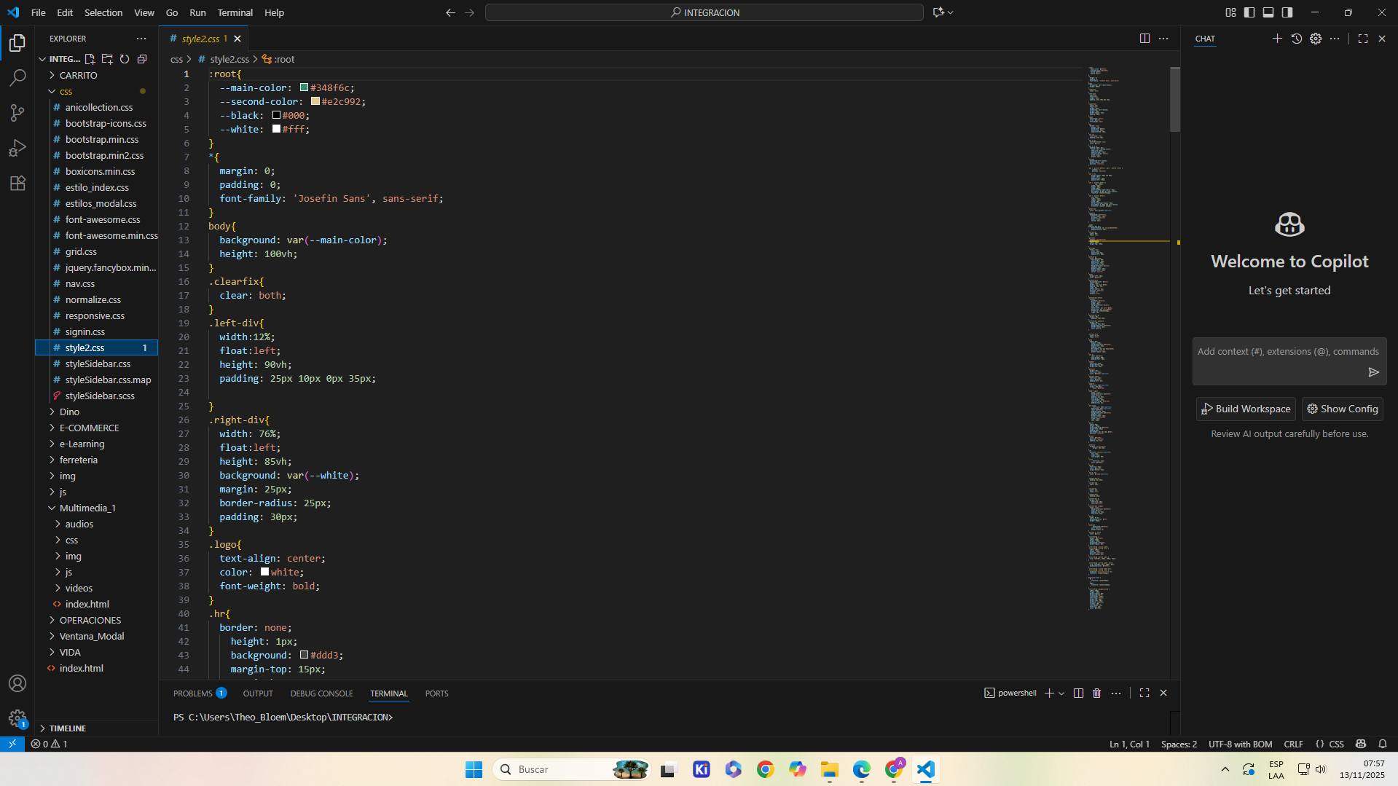Expand the TIMELINE section
This screenshot has height=786, width=1398.
click(x=68, y=728)
